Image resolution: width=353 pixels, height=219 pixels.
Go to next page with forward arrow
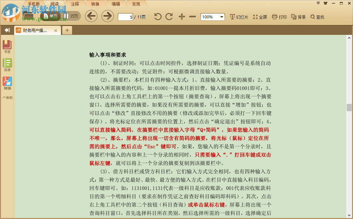click(x=107, y=16)
